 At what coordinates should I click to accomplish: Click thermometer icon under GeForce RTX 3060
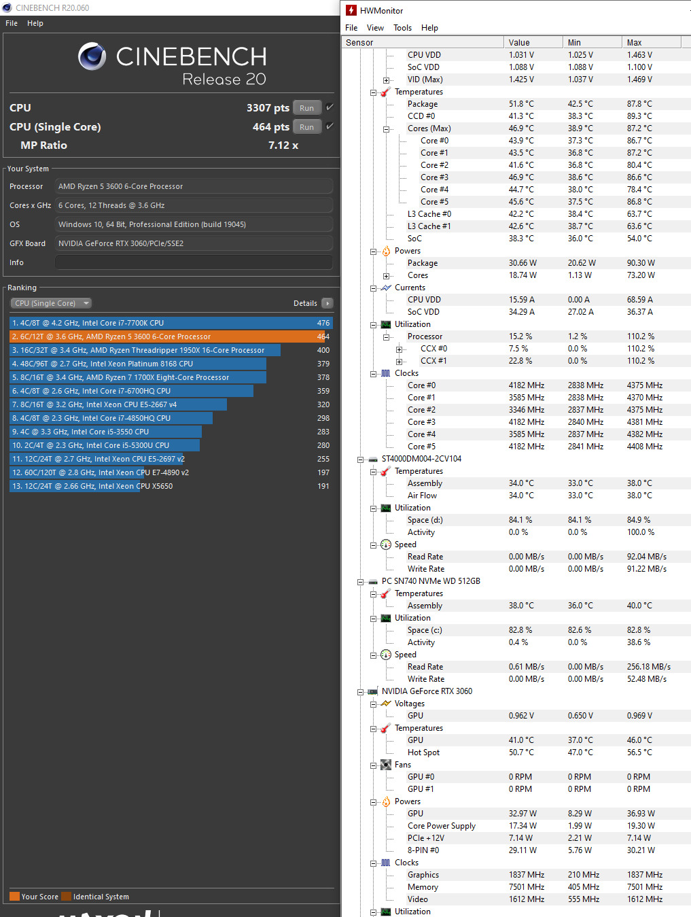386,728
